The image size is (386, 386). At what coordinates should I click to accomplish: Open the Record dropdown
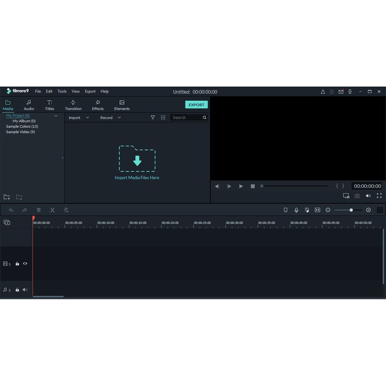(110, 117)
